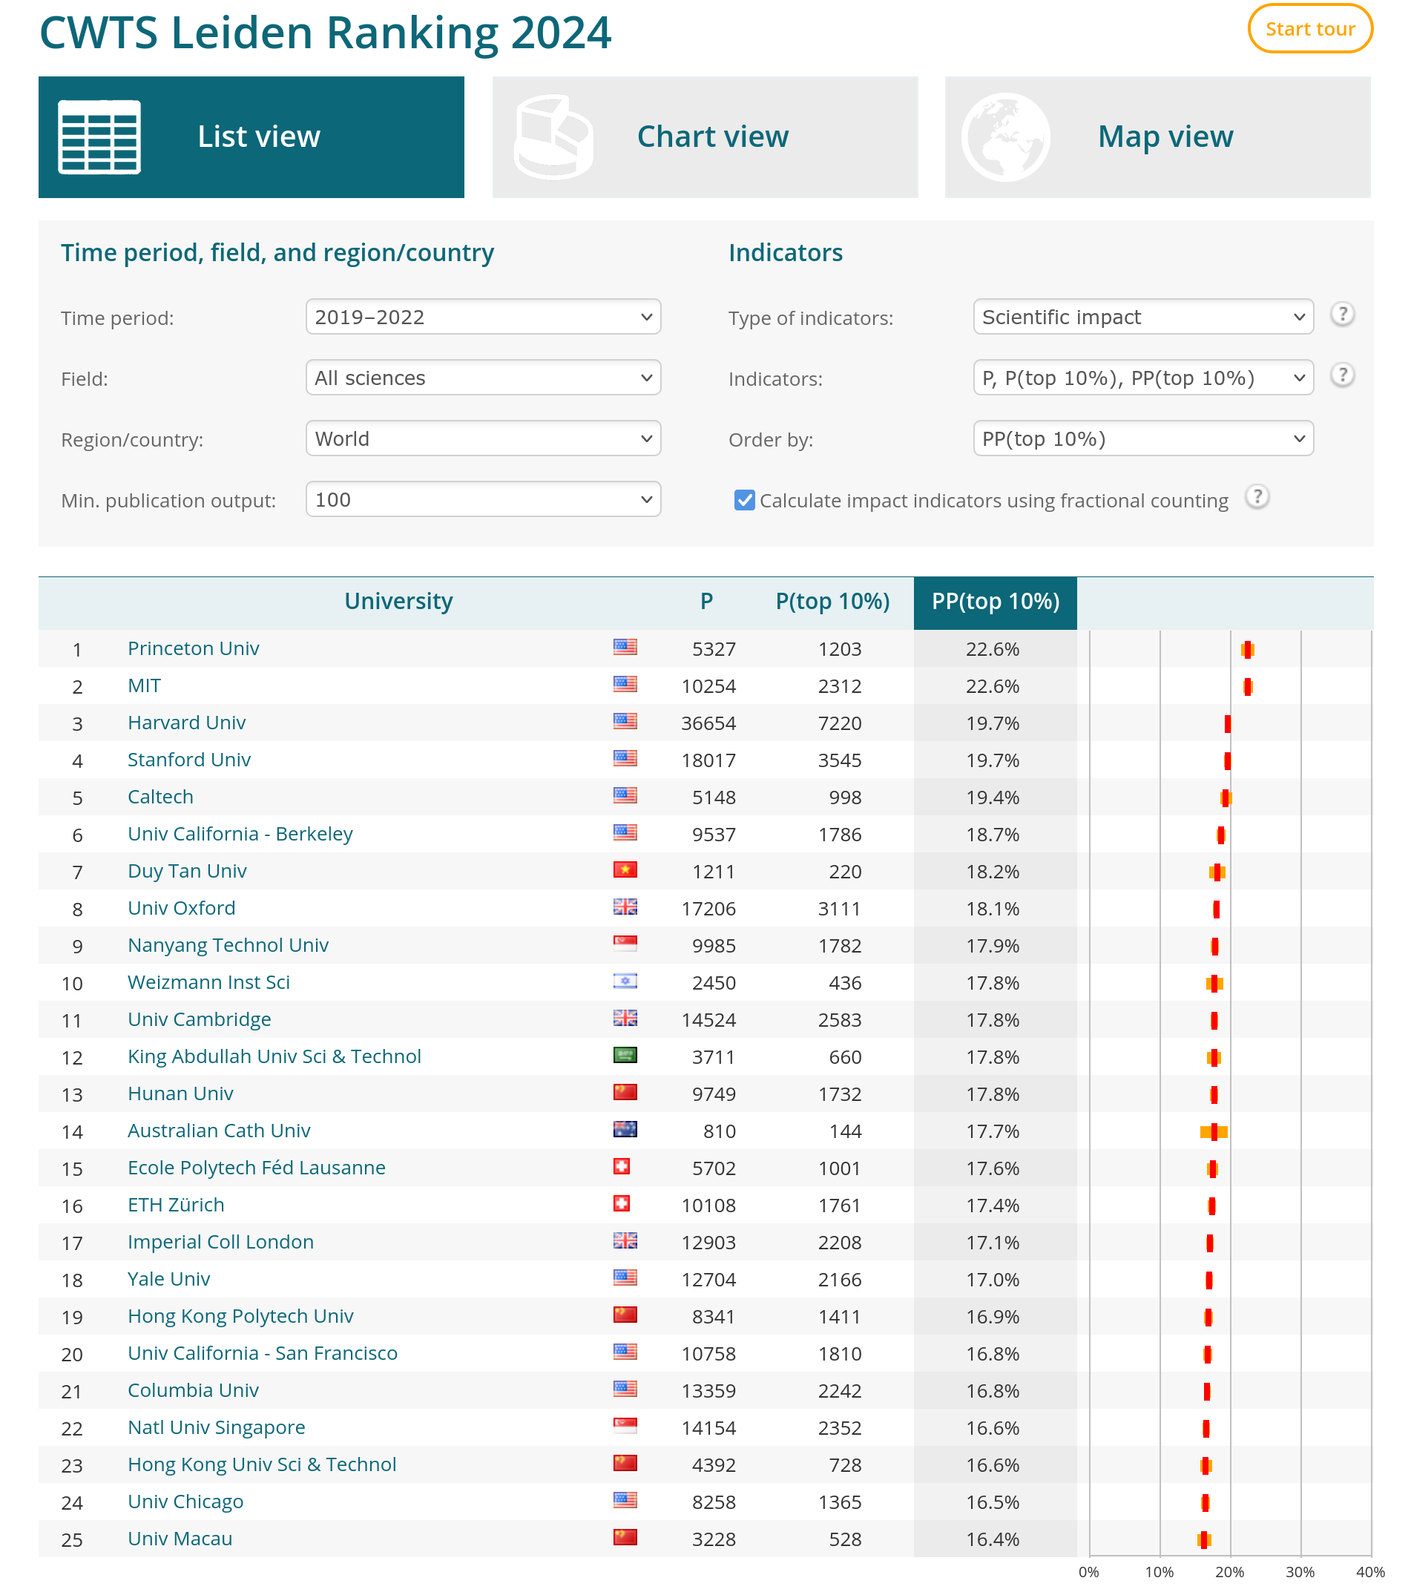Click the Vietnam flag next to Duy Tan Univ
The image size is (1411, 1595).
click(625, 870)
